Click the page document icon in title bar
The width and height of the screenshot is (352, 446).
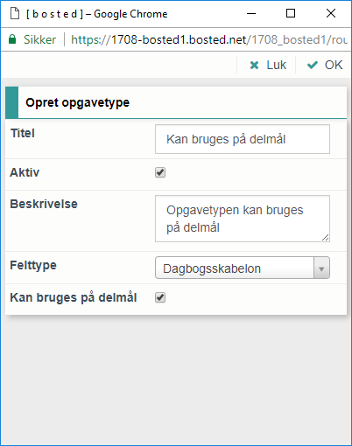click(x=15, y=13)
